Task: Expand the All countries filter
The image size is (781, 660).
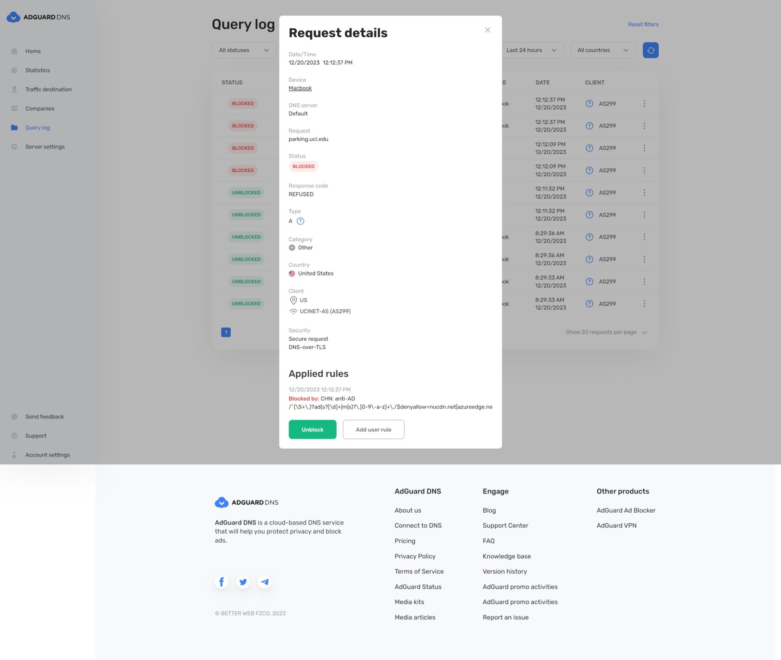Action: point(603,50)
